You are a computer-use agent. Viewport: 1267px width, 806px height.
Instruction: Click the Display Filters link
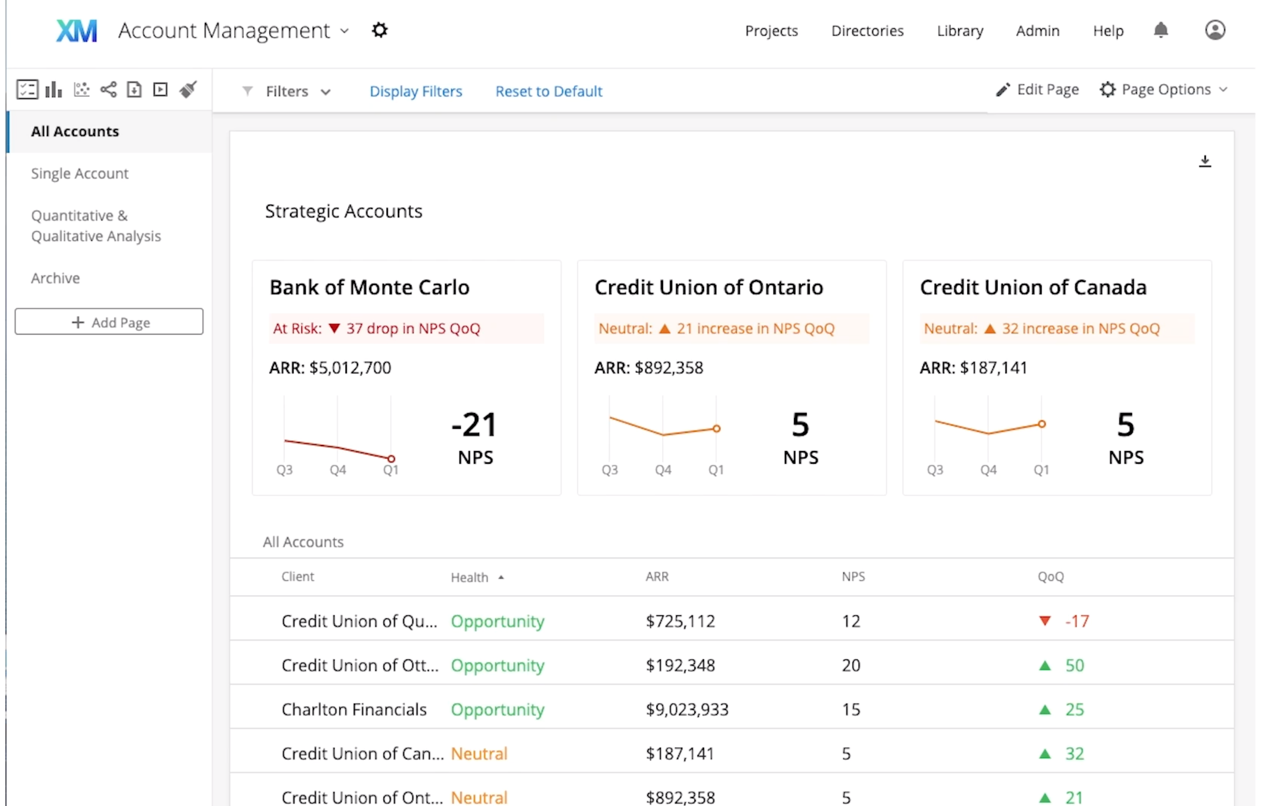coord(416,92)
